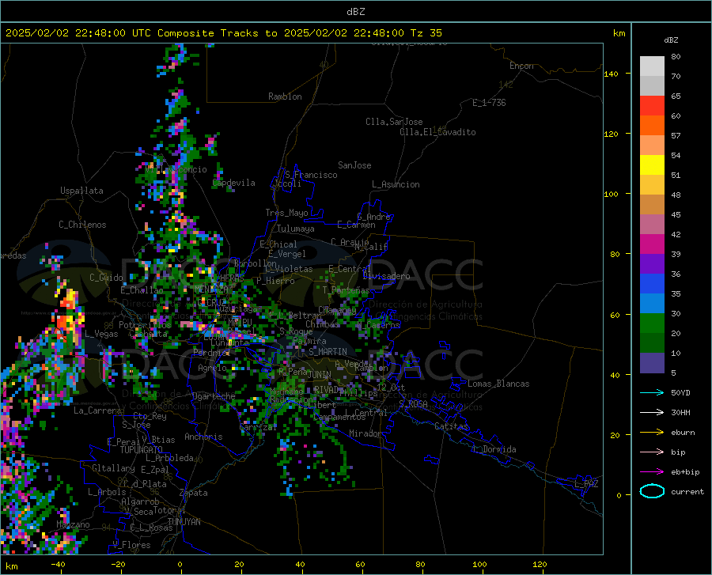Click the SanJose map label
Screen dimensions: 712x575
click(x=354, y=165)
